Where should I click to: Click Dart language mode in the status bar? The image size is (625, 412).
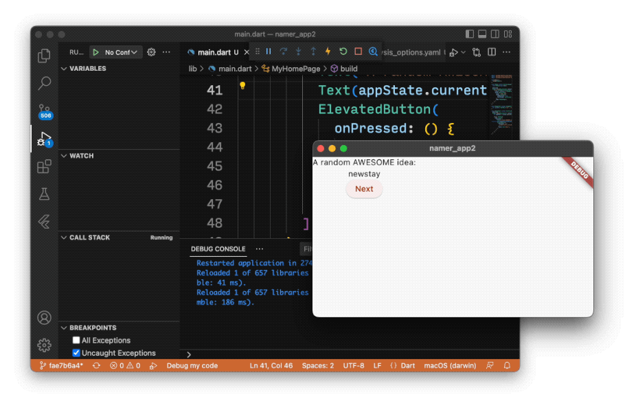(x=407, y=365)
